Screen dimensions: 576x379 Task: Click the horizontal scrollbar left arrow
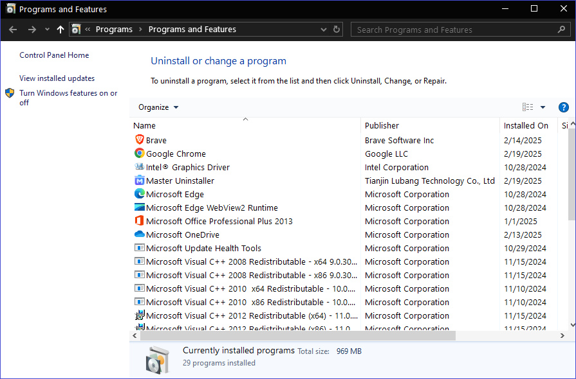135,335
